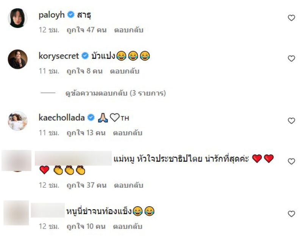Image resolution: width=303 pixels, height=244 pixels.
Task: Reply to koryseceret's บัวแปง comment
Action: (x=125, y=71)
